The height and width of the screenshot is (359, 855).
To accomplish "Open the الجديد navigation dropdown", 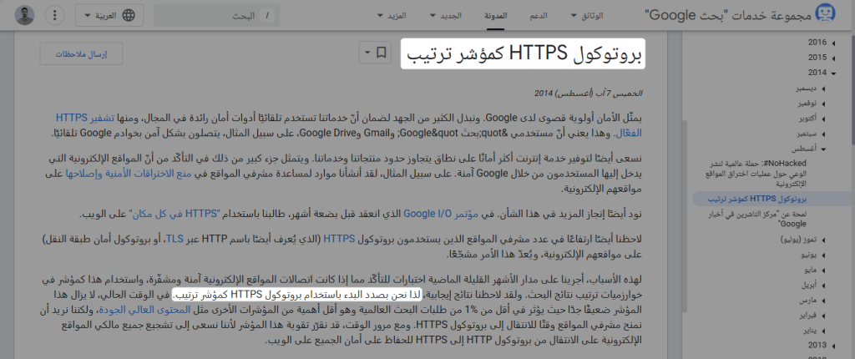I will (x=446, y=16).
